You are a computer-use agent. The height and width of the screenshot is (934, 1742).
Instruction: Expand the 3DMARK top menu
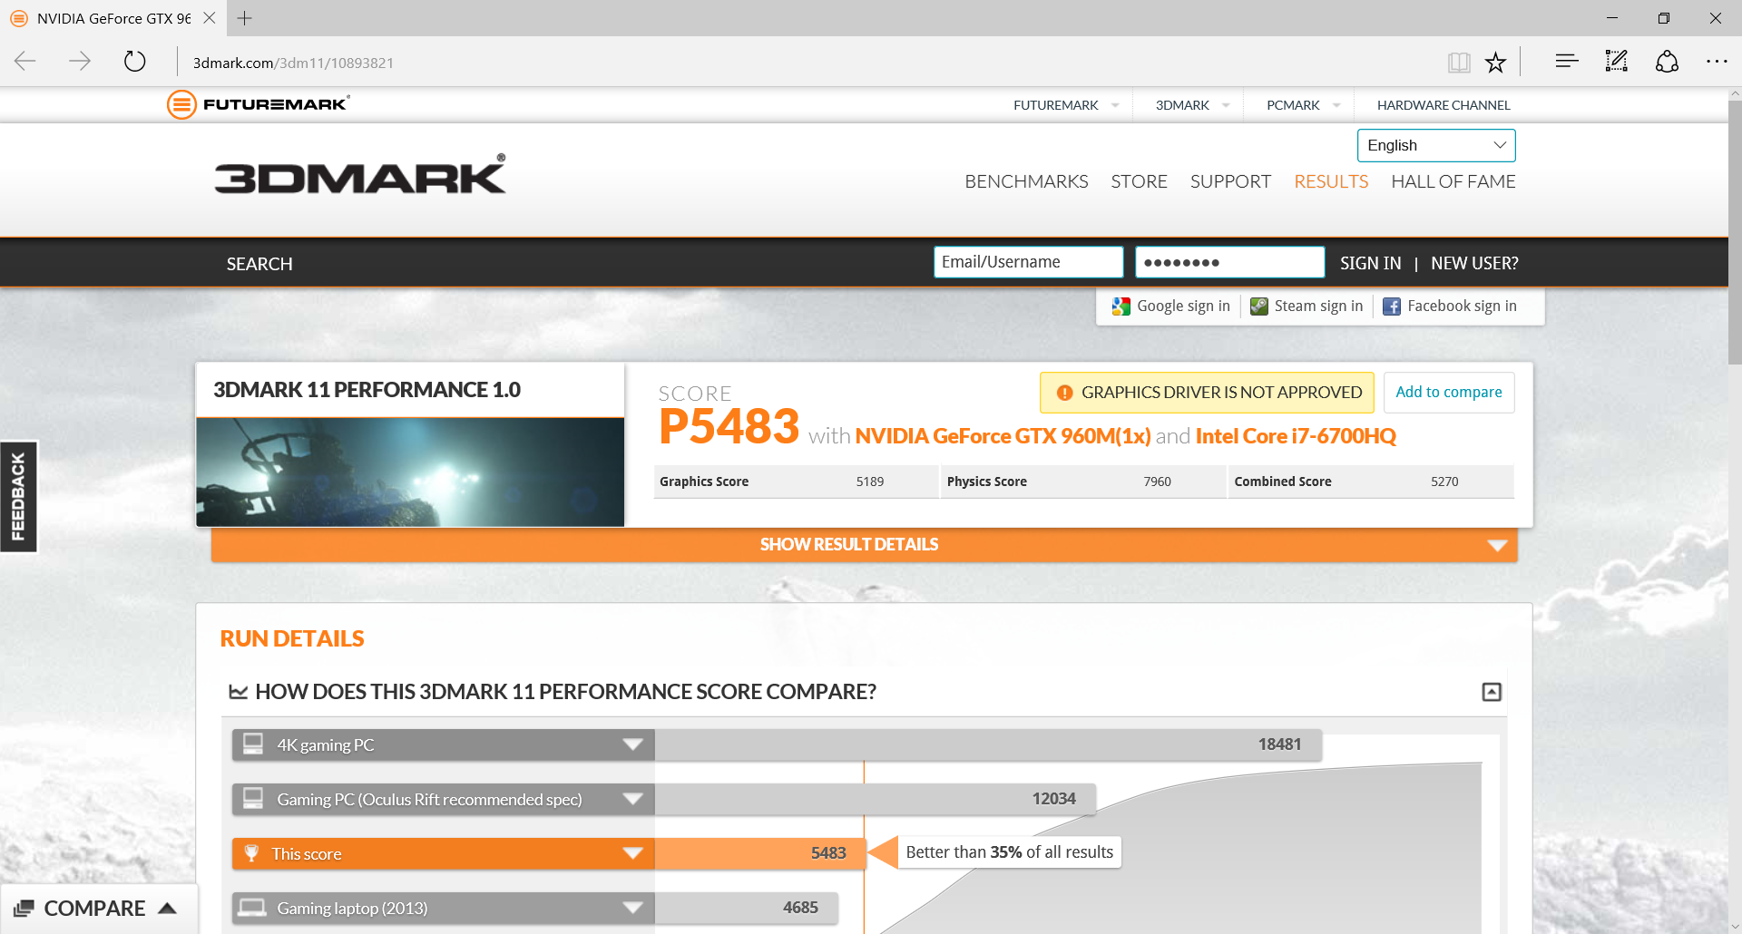(1226, 105)
